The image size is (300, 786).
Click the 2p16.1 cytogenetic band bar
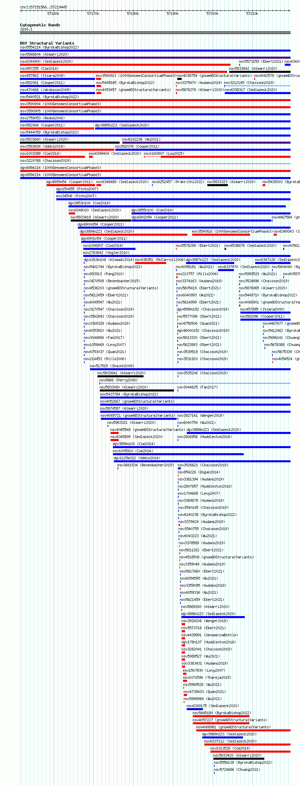pyautogui.click(x=155, y=33)
